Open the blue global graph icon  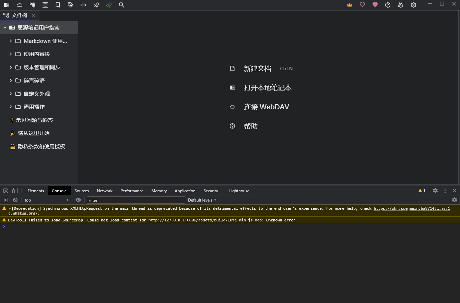click(109, 5)
